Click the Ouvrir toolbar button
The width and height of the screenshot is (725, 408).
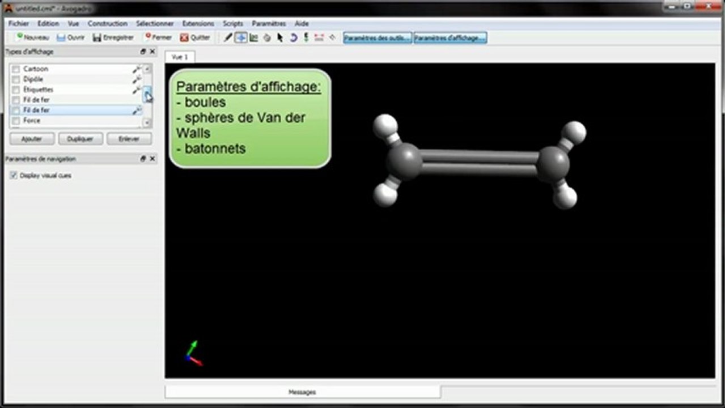click(x=71, y=37)
